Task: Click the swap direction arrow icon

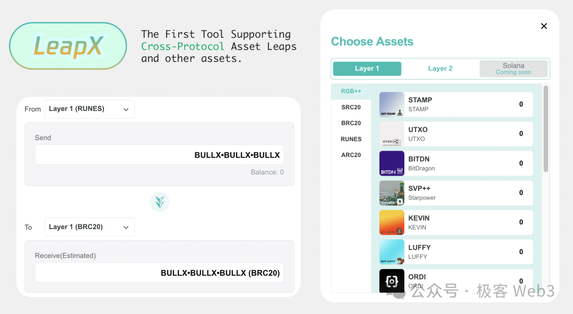Action: click(159, 202)
